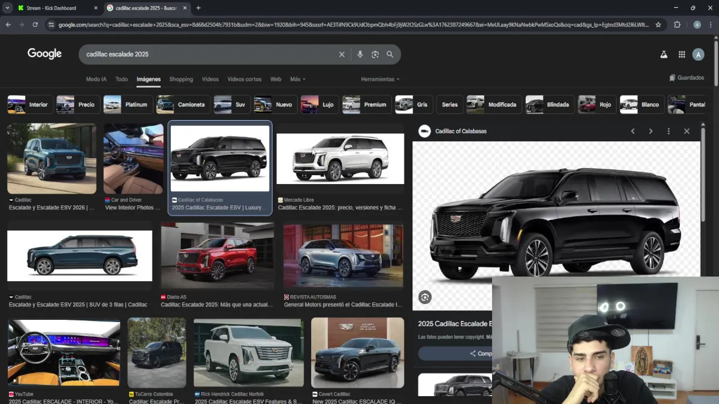This screenshot has width=719, height=404.
Task: Open new browser tab
Action: 198,8
